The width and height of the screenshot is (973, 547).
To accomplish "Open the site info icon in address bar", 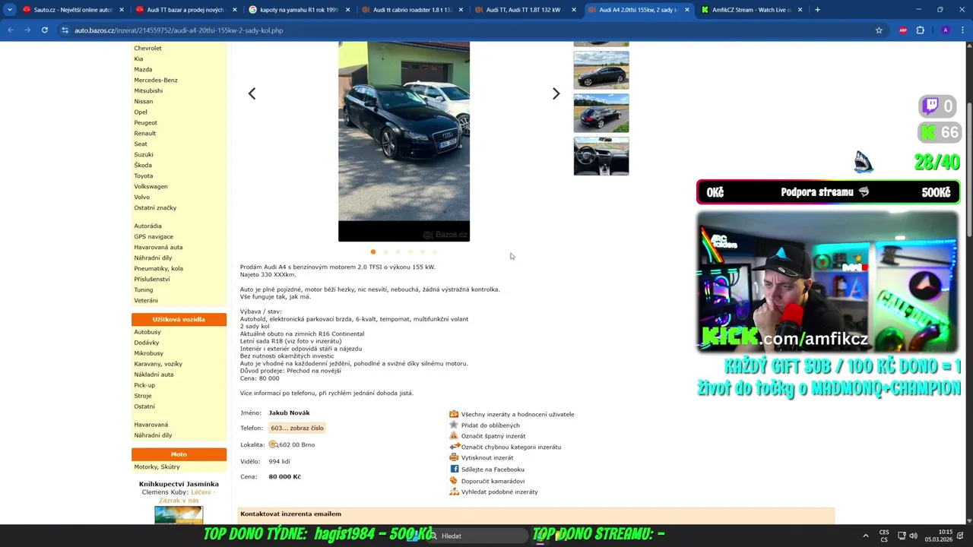I will 65,30.
